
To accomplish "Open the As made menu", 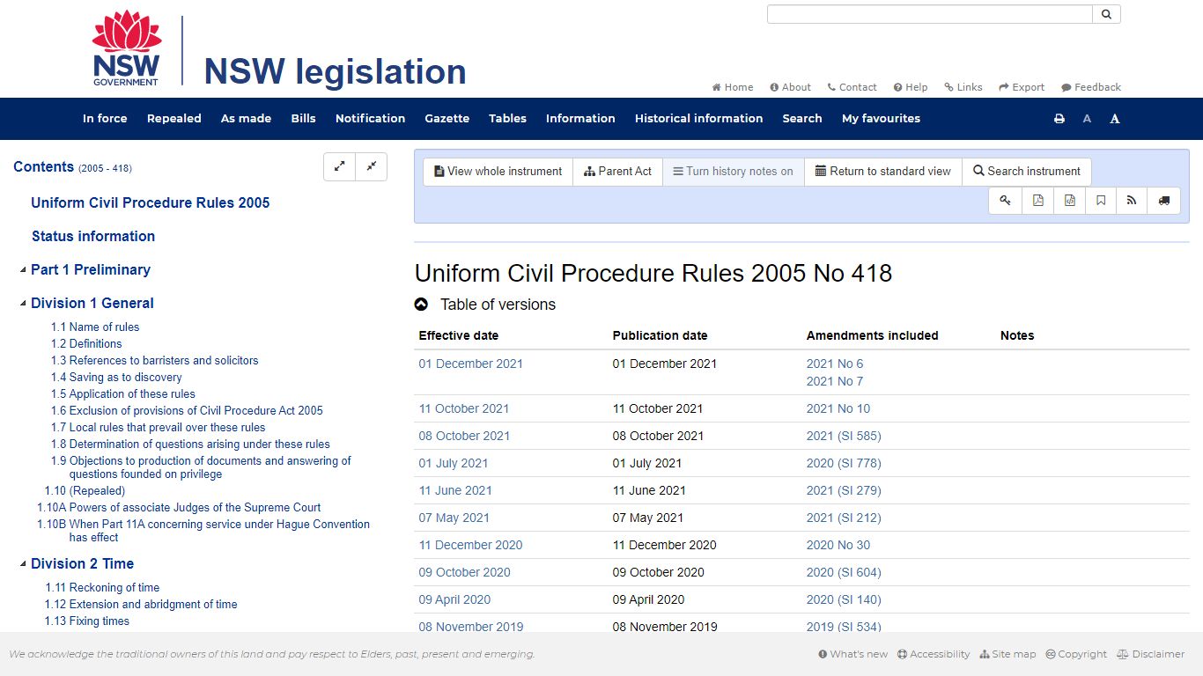I will pyautogui.click(x=246, y=119).
